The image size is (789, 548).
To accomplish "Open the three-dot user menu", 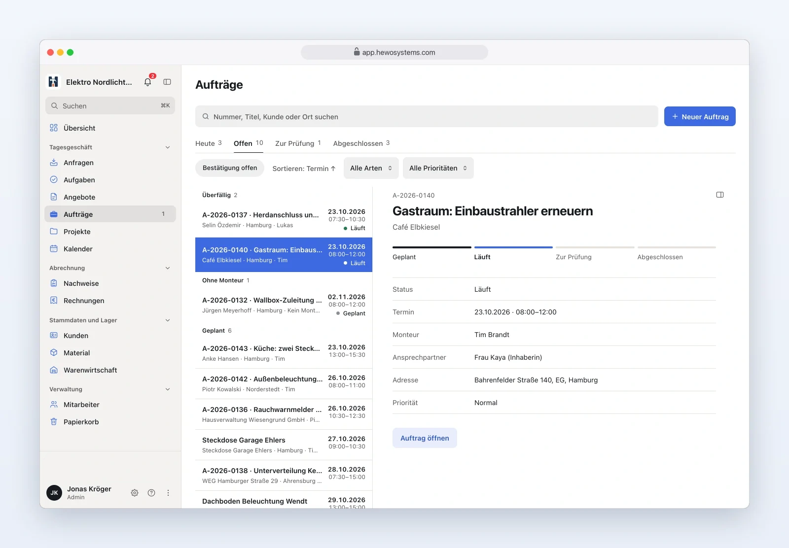I will [x=168, y=493].
